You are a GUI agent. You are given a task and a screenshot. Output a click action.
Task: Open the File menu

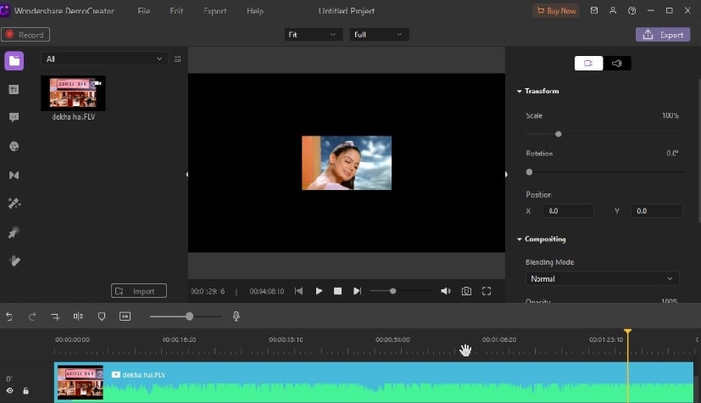coord(143,11)
